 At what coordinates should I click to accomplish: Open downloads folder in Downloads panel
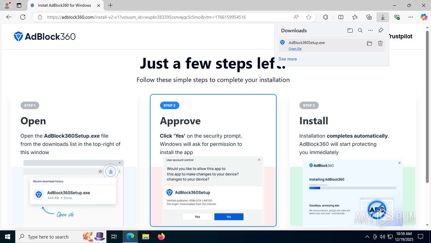pos(350,30)
